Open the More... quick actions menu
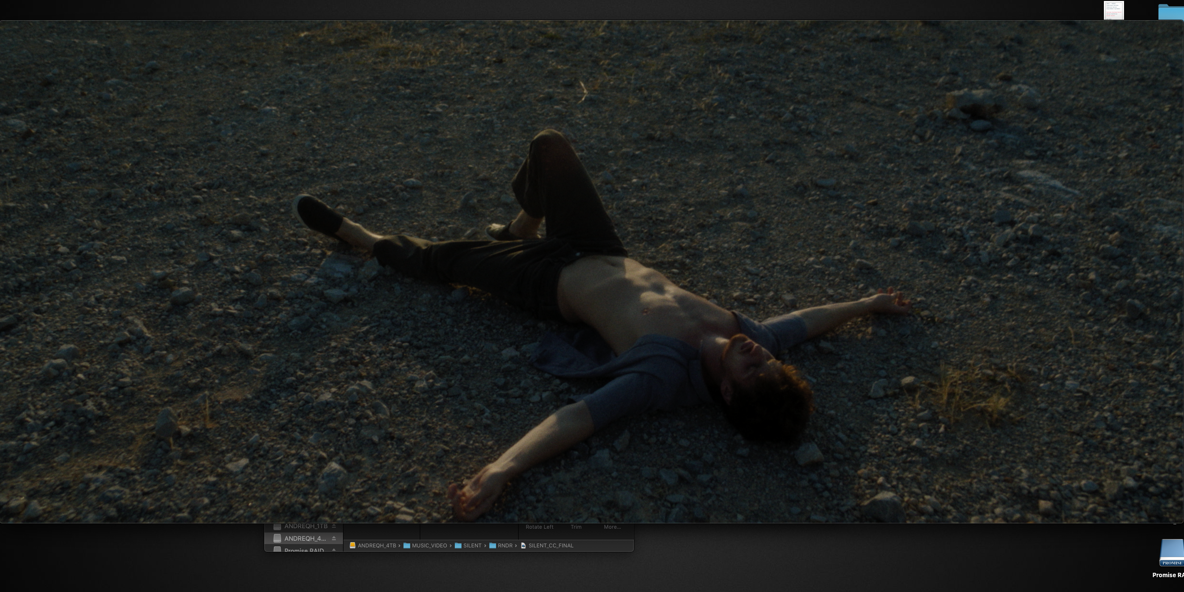Screen dimensions: 1184x592 [x=612, y=527]
